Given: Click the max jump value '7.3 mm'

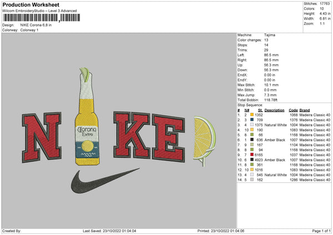Looking at the screenshot, I should coord(270,95).
